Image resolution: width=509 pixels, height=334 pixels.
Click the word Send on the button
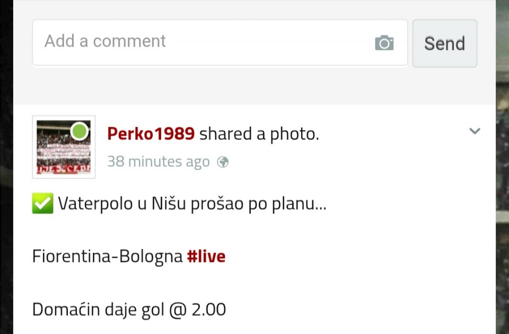click(x=444, y=43)
